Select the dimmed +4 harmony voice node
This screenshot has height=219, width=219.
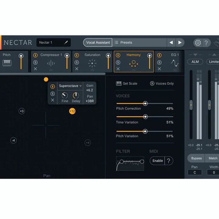pyautogui.click(x=88, y=143)
